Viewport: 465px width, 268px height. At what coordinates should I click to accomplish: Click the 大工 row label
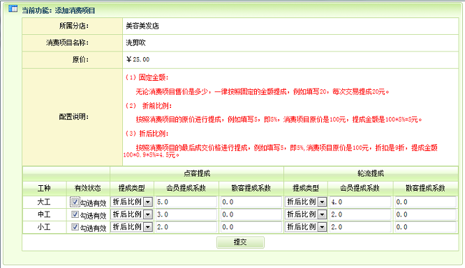[x=44, y=202]
